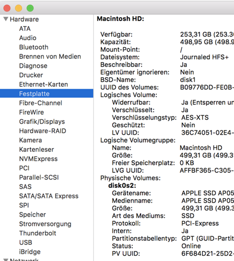Click the disk0s2 physical volume heading

tap(122, 185)
